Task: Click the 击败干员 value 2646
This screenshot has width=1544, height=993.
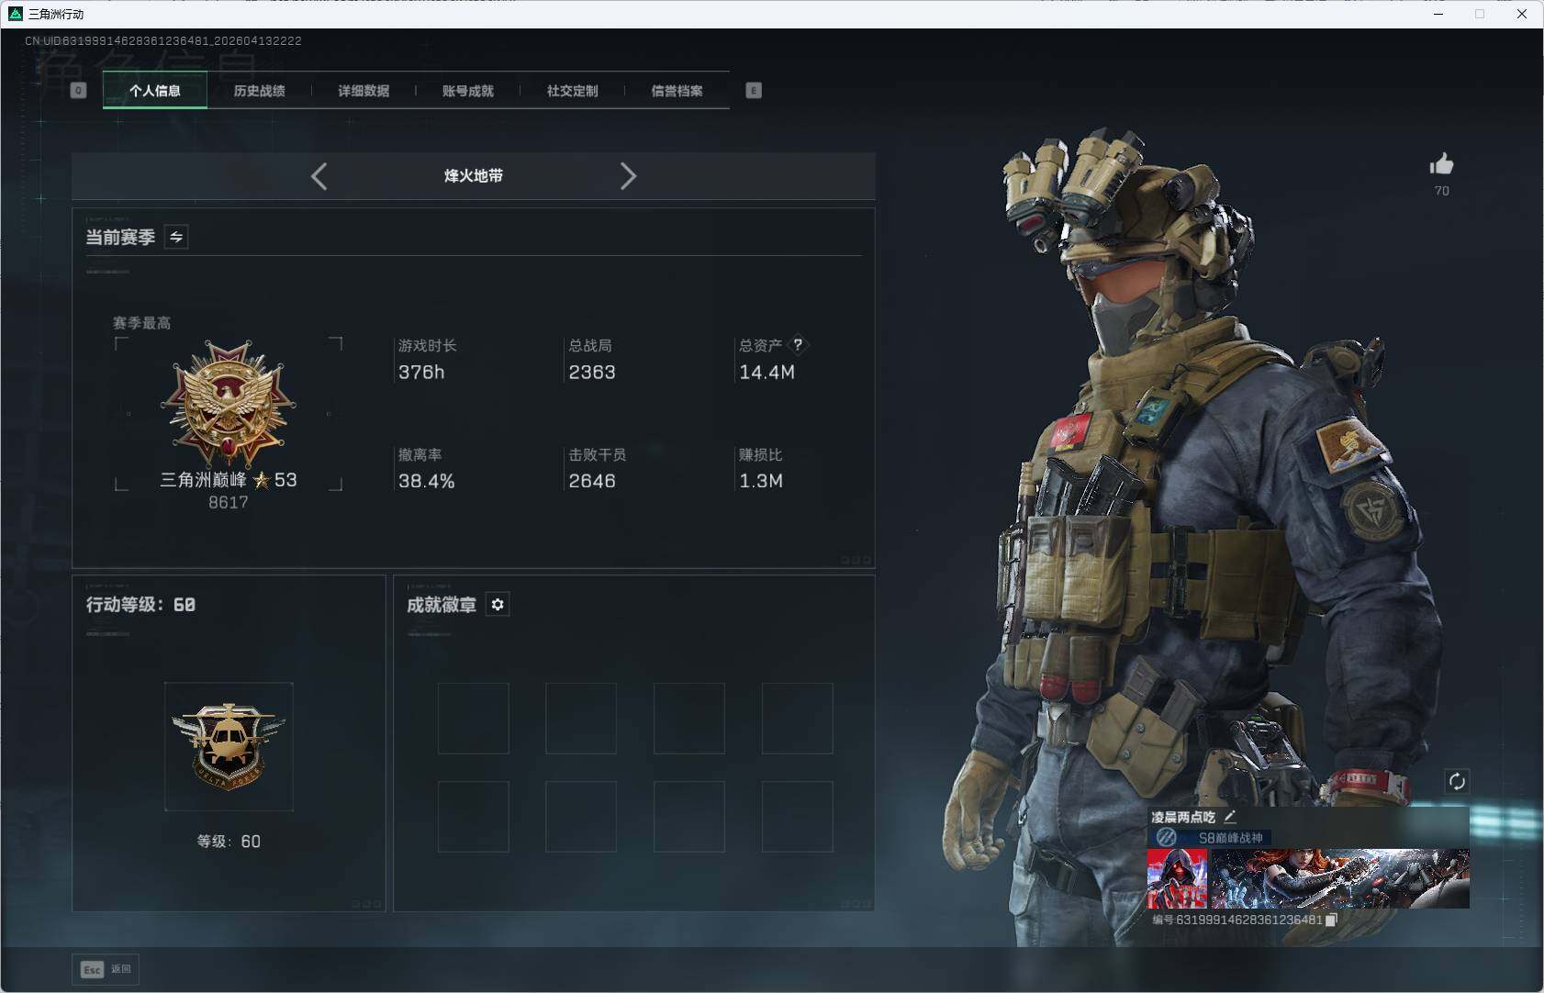Action: coord(592,481)
